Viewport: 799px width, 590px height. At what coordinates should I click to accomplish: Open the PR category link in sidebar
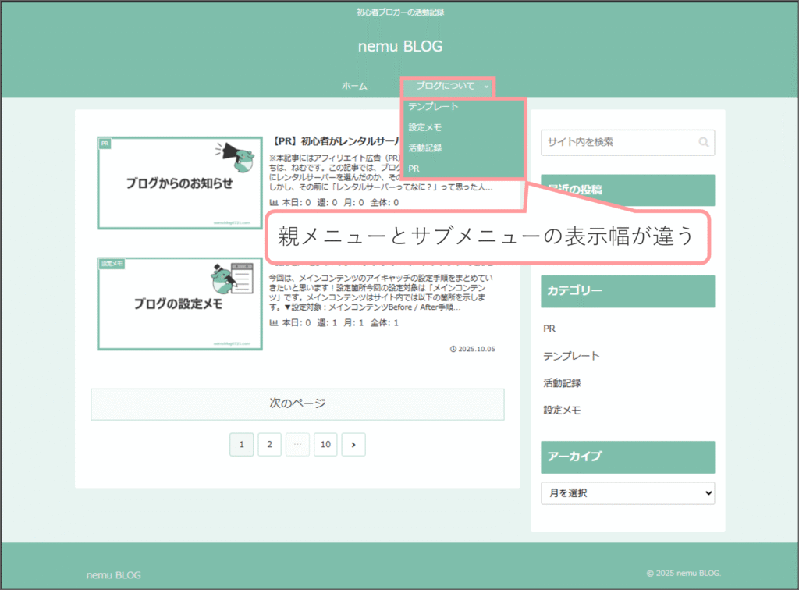click(x=549, y=329)
